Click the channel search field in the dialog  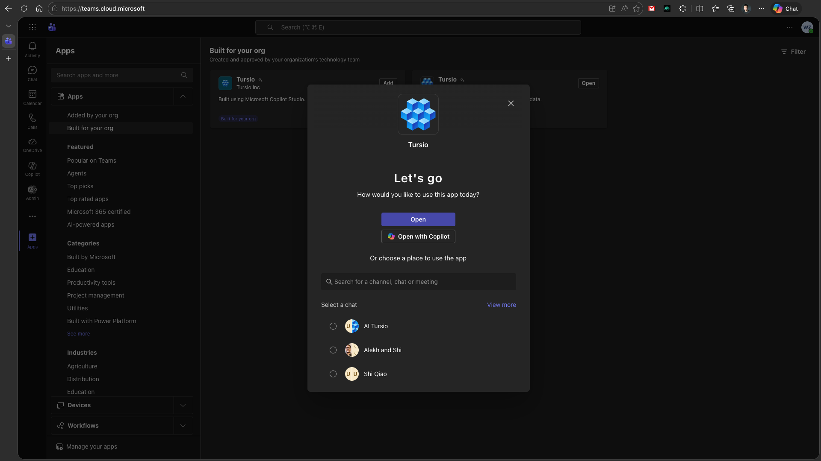pyautogui.click(x=418, y=282)
